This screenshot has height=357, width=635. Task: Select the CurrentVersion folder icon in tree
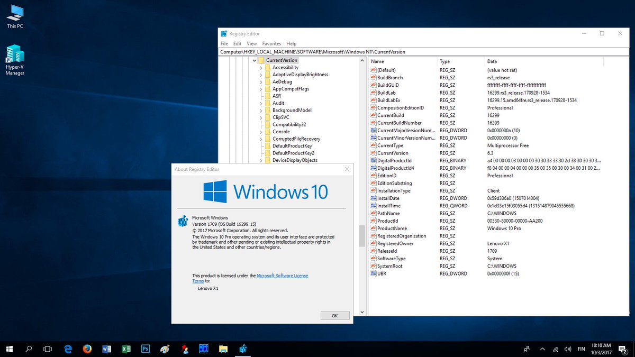click(261, 60)
